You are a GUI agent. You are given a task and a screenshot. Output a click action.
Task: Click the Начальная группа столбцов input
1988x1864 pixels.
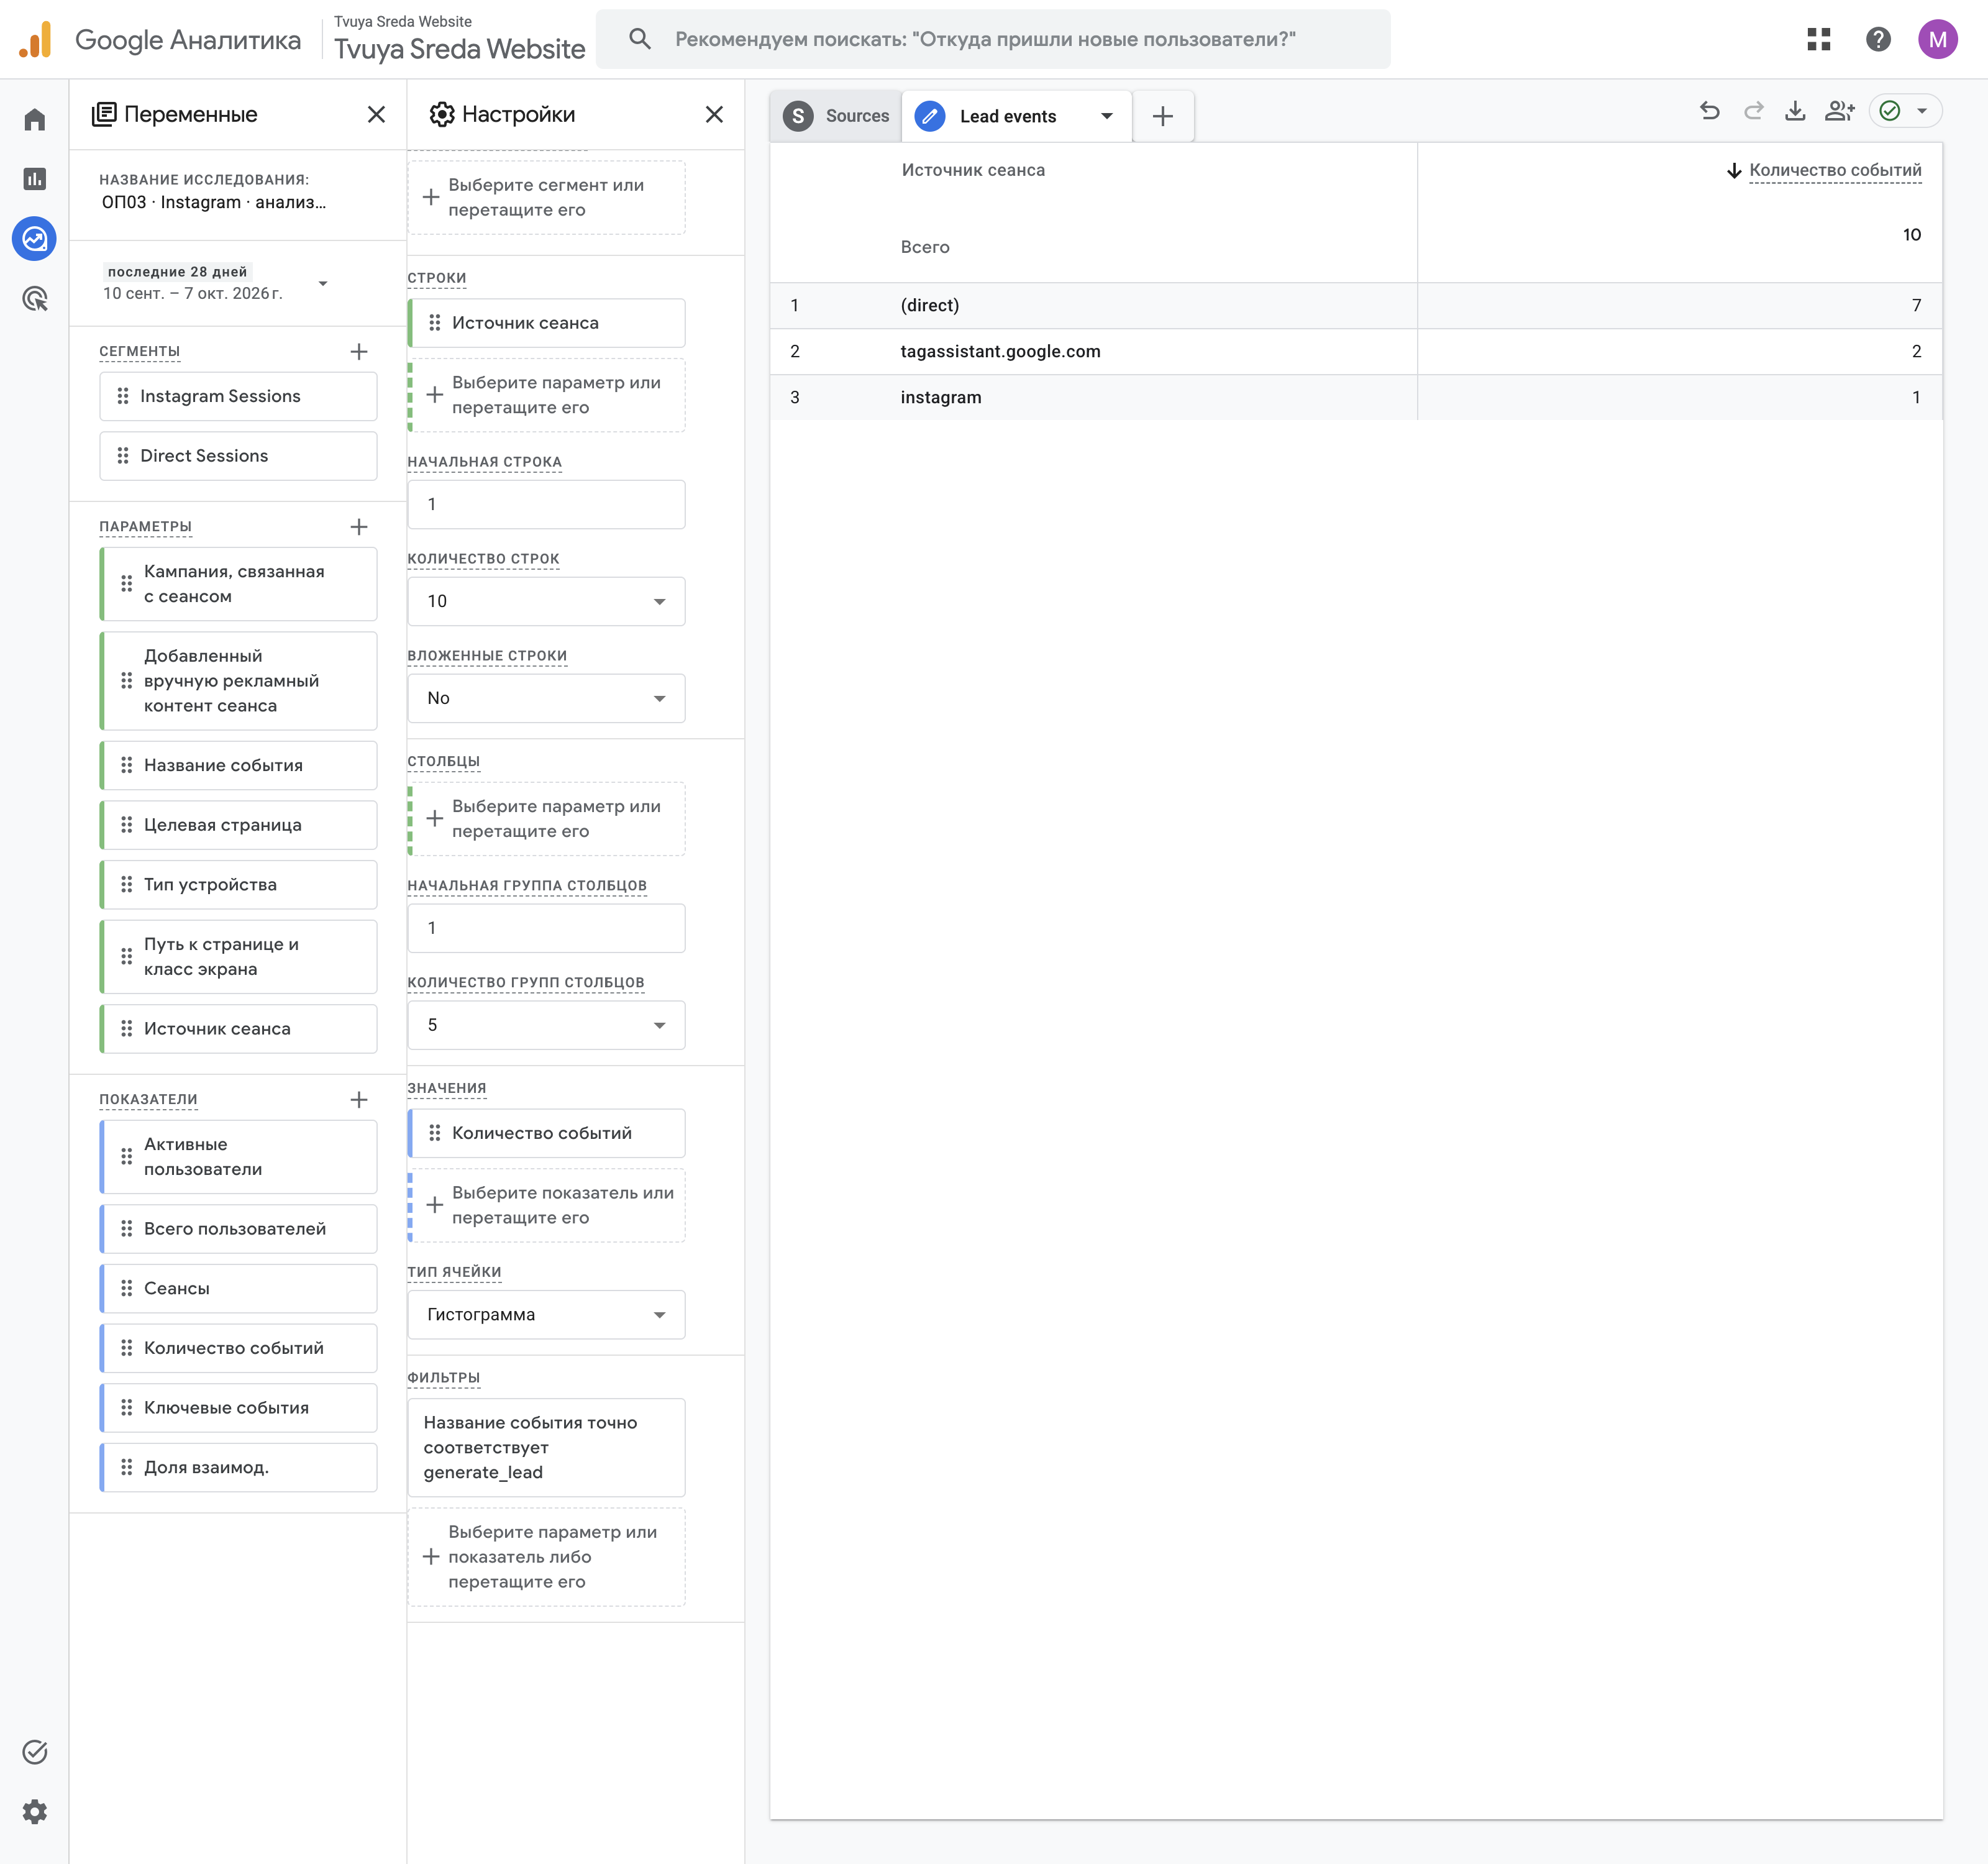coord(546,928)
